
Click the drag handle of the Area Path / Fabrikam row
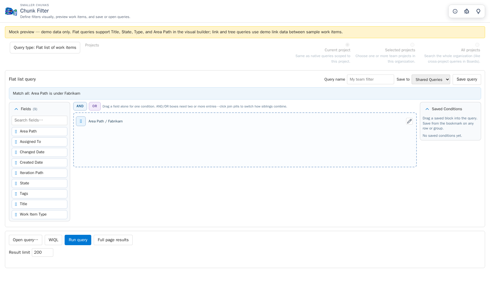(81, 121)
